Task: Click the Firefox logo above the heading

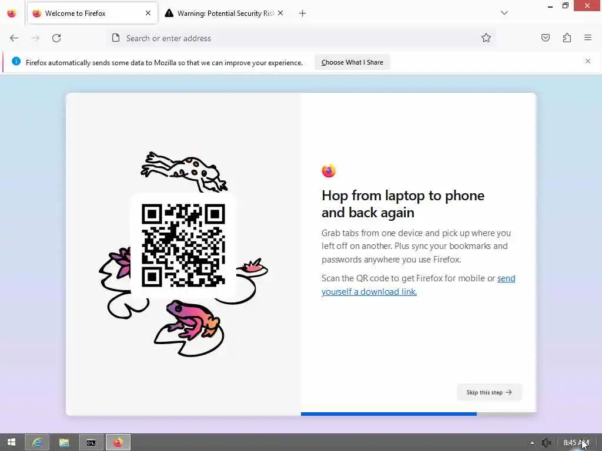Action: (x=329, y=171)
